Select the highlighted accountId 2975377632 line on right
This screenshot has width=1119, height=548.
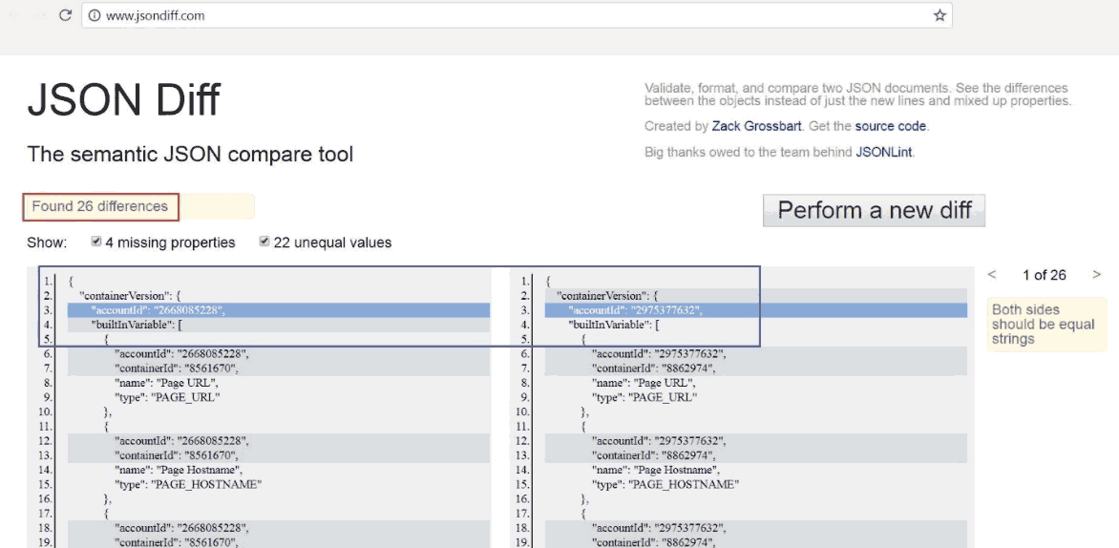756,310
